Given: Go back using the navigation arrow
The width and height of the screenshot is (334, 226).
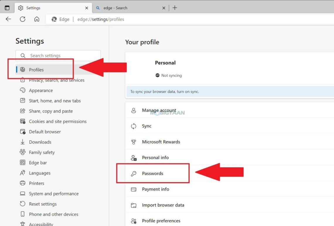Looking at the screenshot, I should pyautogui.click(x=8, y=19).
